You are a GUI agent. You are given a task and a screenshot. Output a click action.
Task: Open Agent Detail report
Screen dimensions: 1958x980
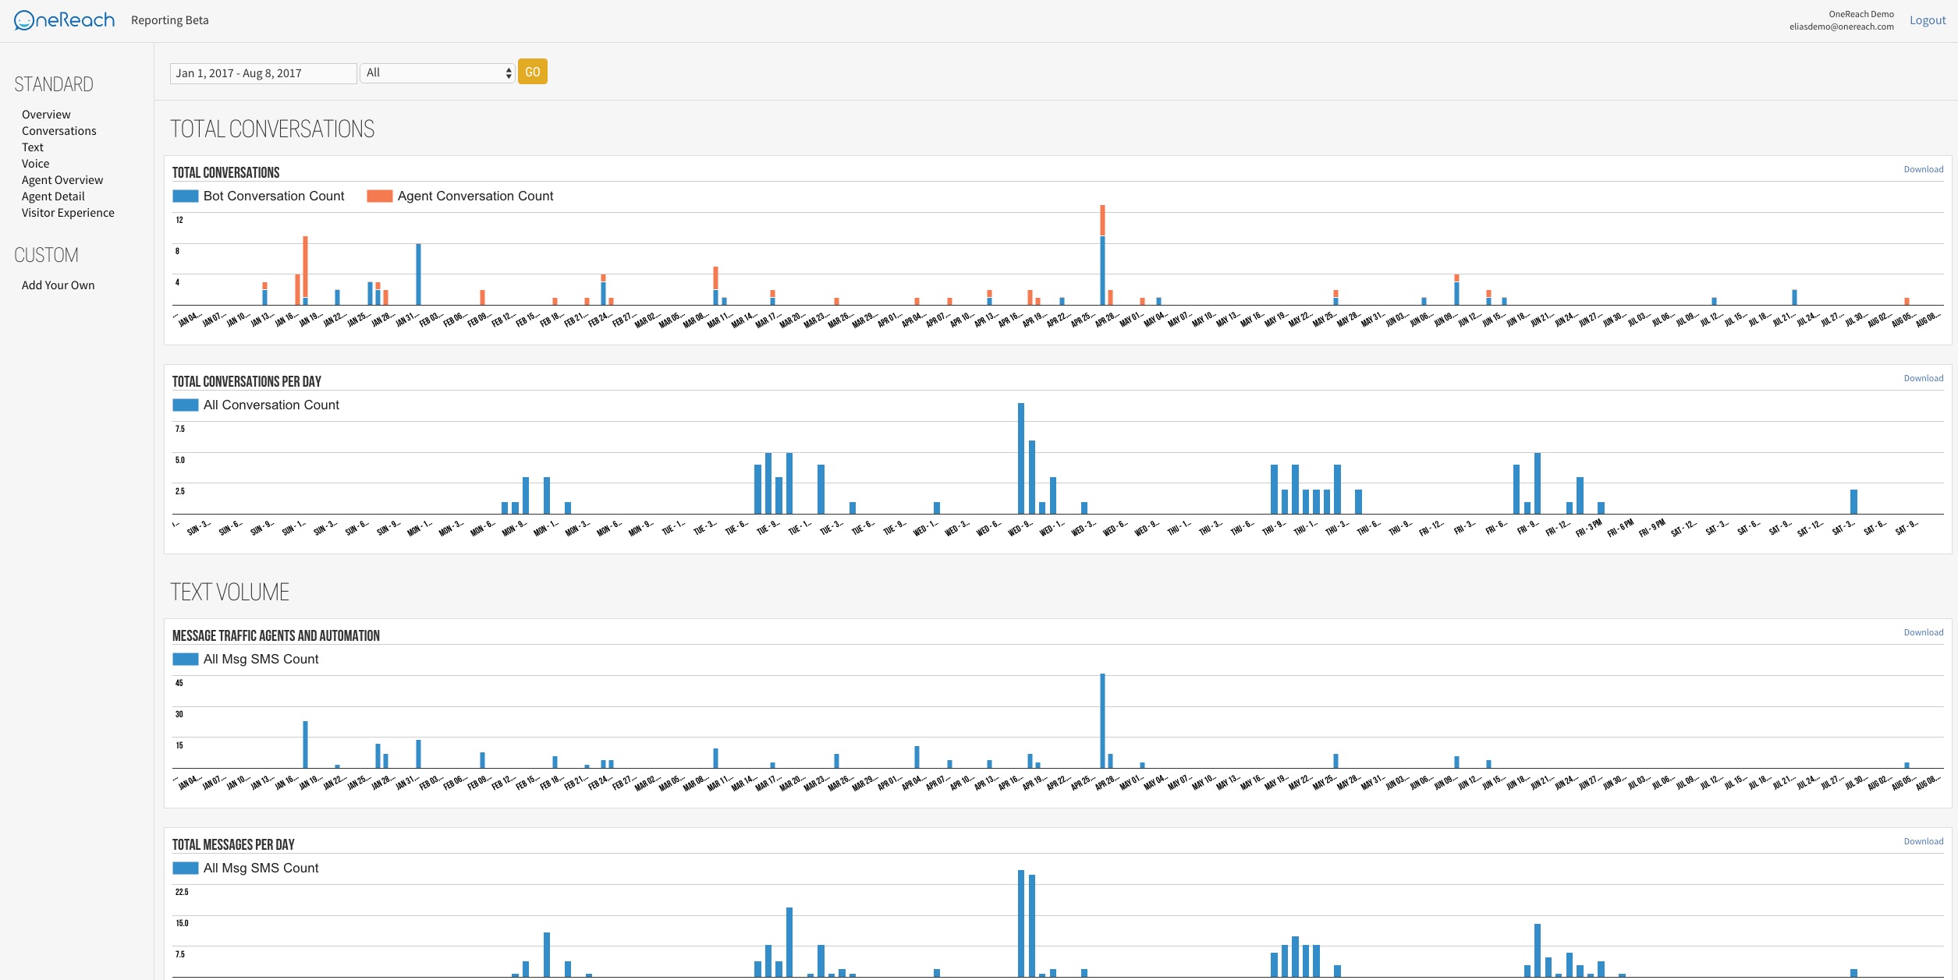click(x=53, y=196)
